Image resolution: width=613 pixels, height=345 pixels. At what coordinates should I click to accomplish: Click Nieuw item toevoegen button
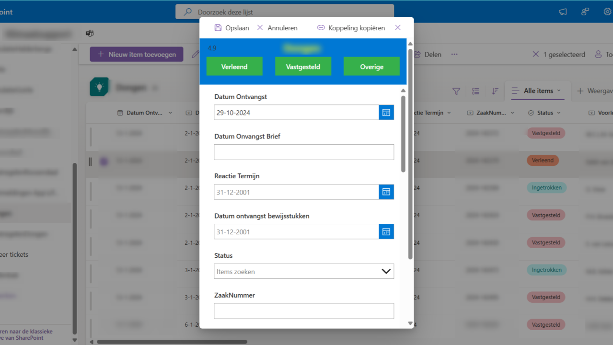(x=137, y=54)
